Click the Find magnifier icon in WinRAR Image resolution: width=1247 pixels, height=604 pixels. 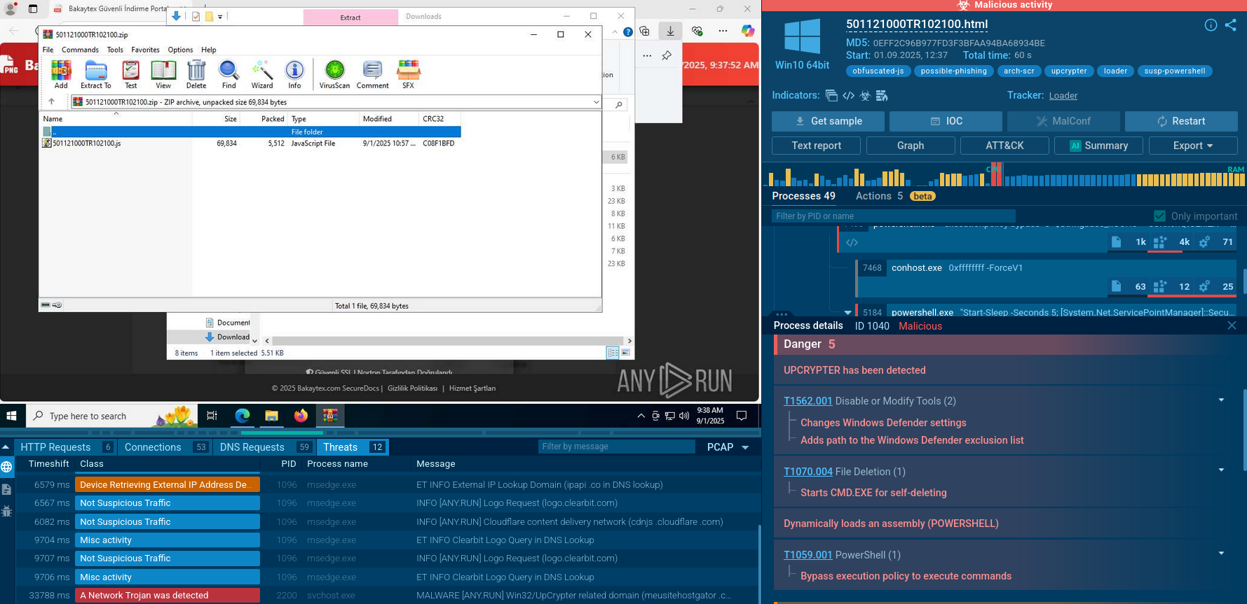(229, 74)
